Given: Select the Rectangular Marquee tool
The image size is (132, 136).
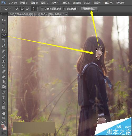Looking at the screenshot, I should click(4, 25).
